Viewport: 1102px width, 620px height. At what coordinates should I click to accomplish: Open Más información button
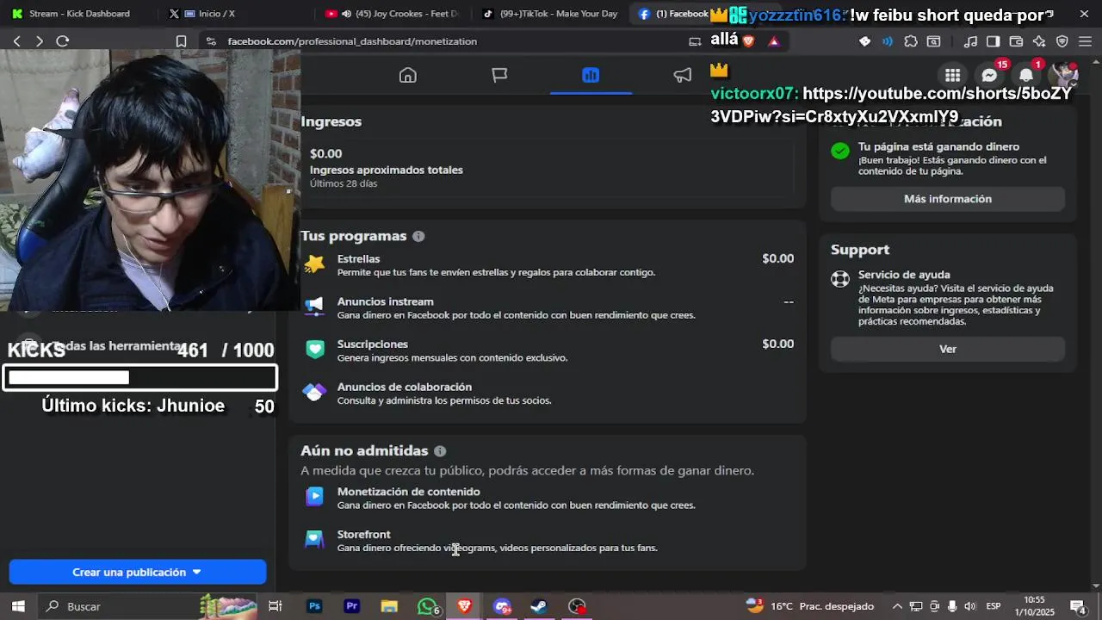click(x=948, y=199)
